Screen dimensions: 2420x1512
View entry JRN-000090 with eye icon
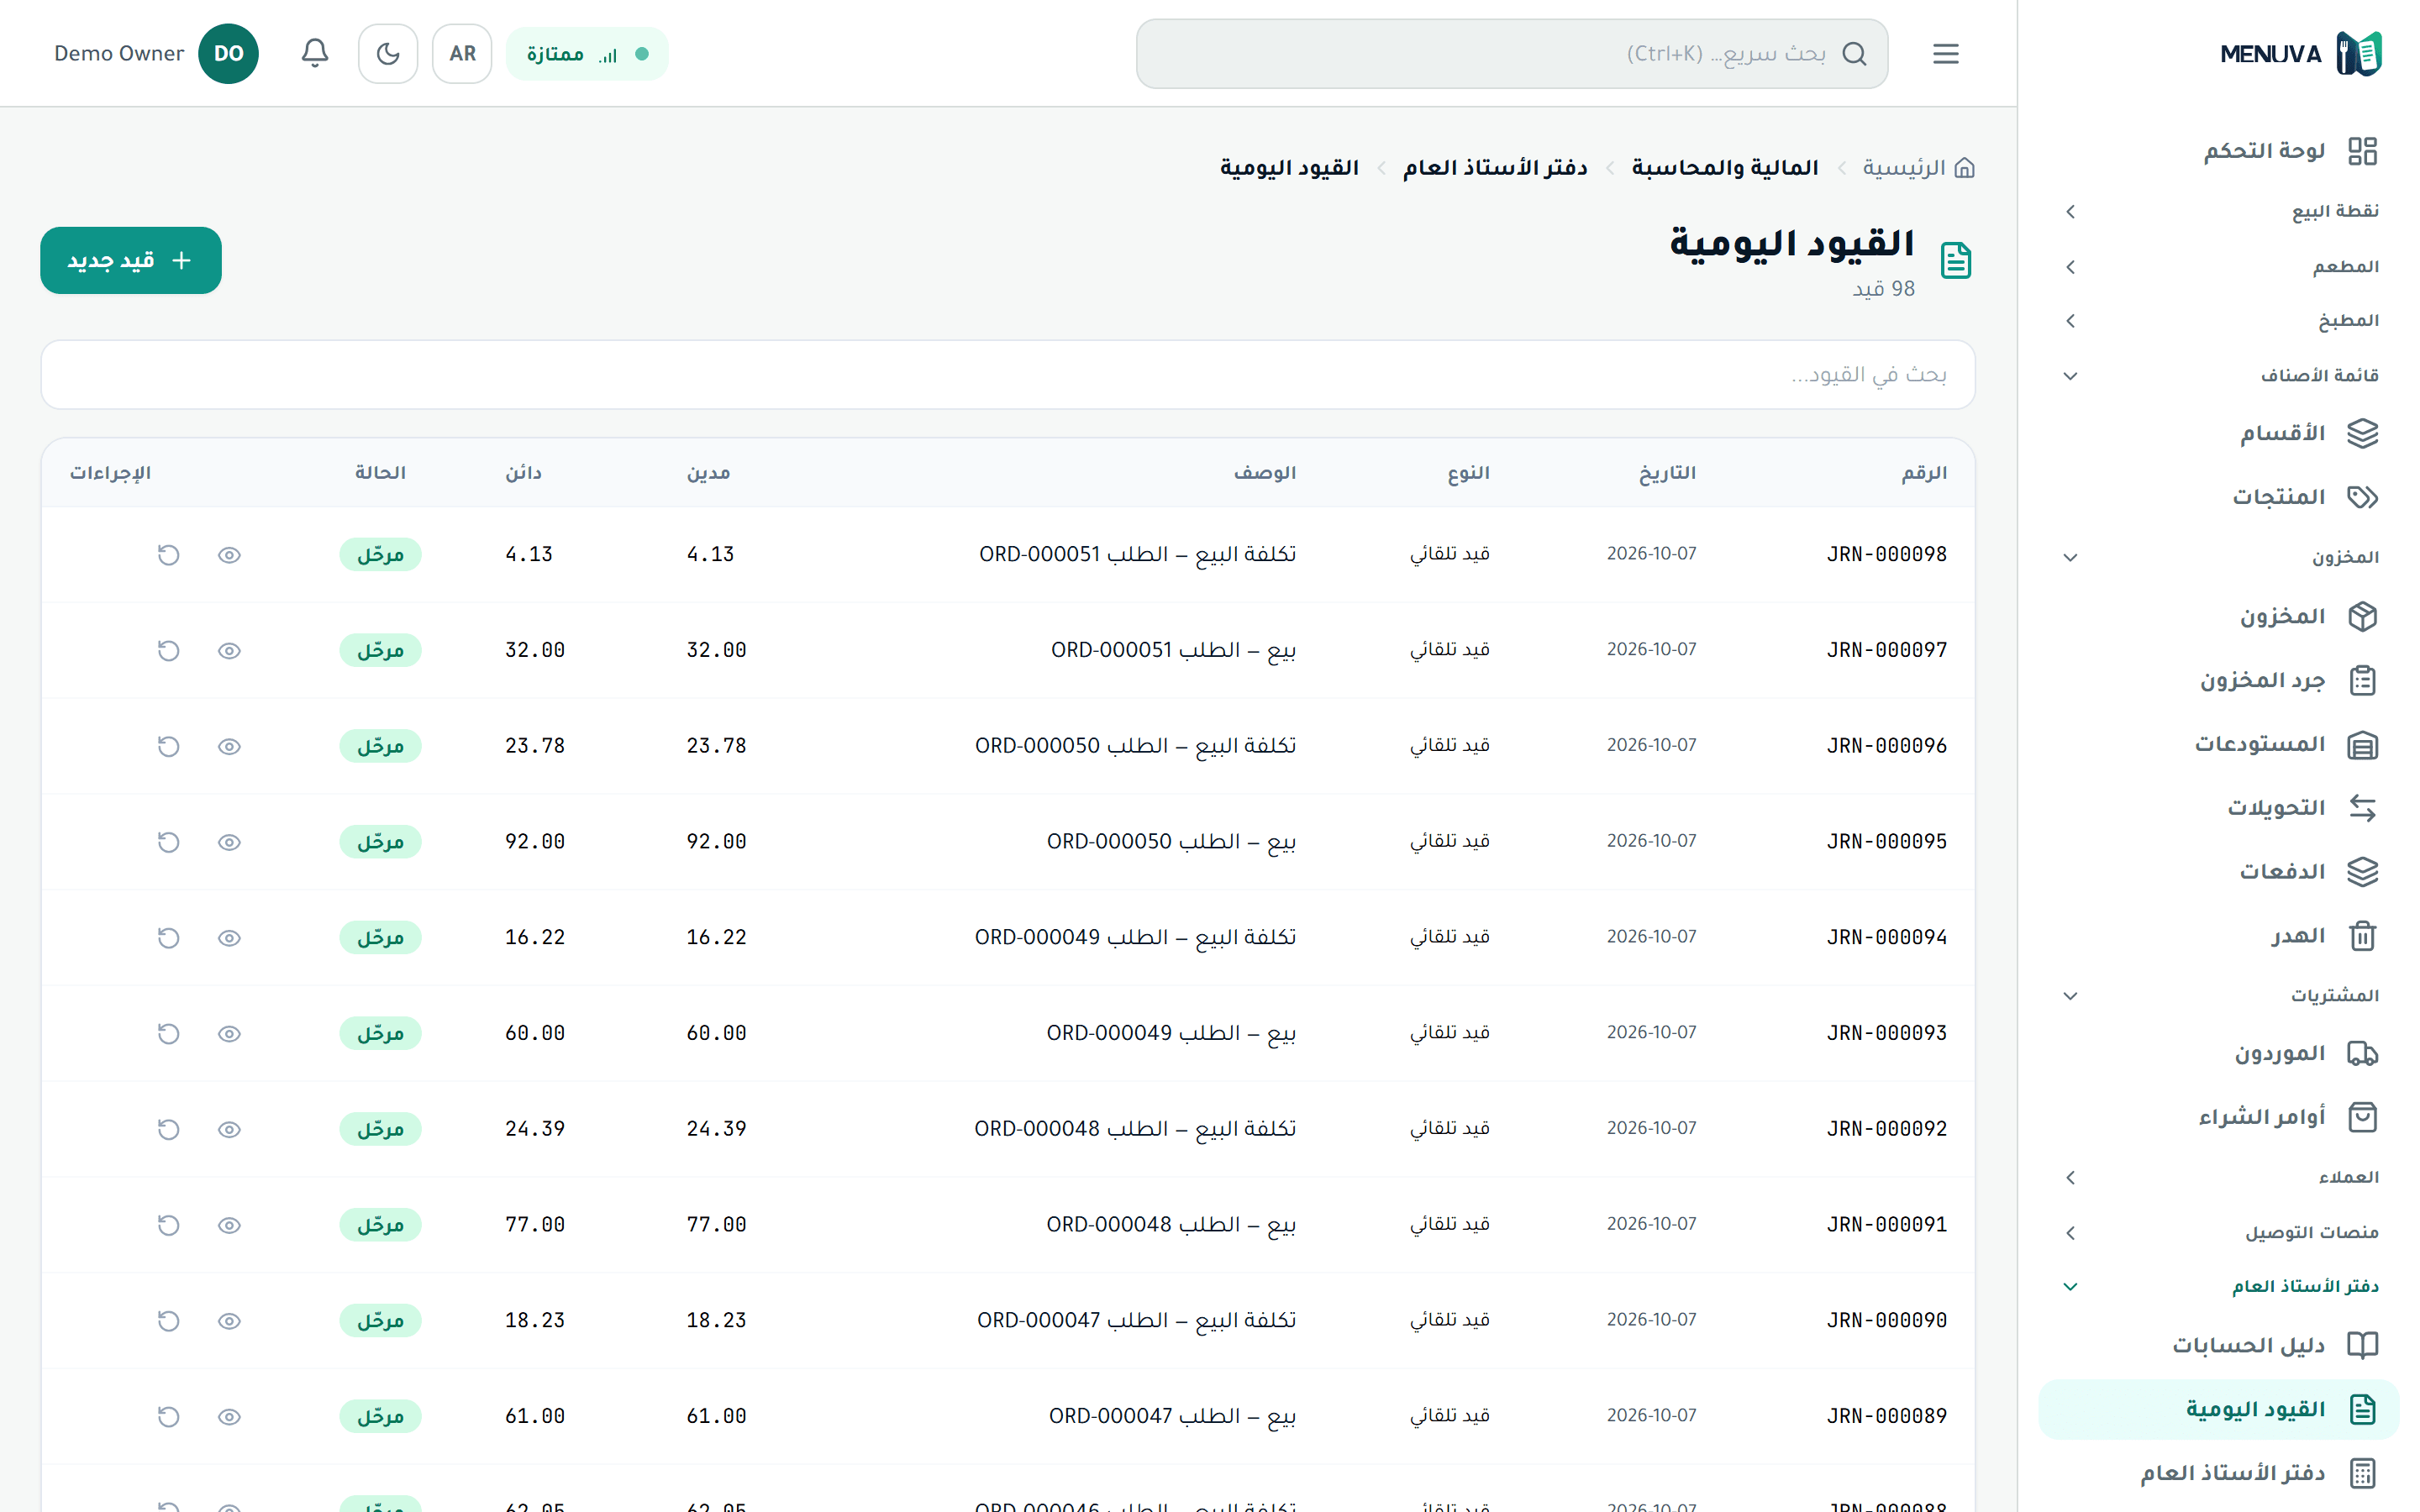229,1321
